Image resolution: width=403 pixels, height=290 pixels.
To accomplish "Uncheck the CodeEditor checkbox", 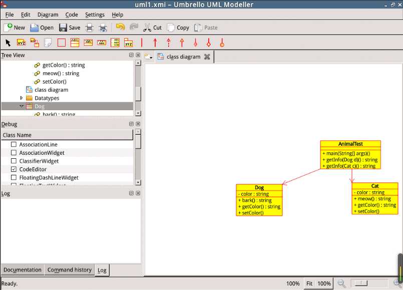I will 14,169.
